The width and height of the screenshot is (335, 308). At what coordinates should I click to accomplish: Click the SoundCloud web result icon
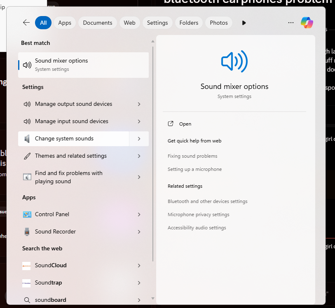pos(26,266)
